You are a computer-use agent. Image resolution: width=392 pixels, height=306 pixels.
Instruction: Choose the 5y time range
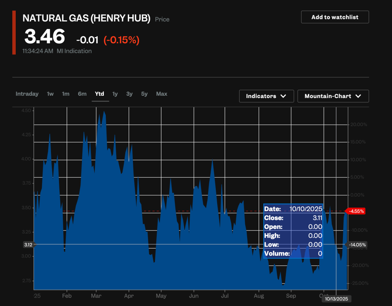[x=144, y=94]
